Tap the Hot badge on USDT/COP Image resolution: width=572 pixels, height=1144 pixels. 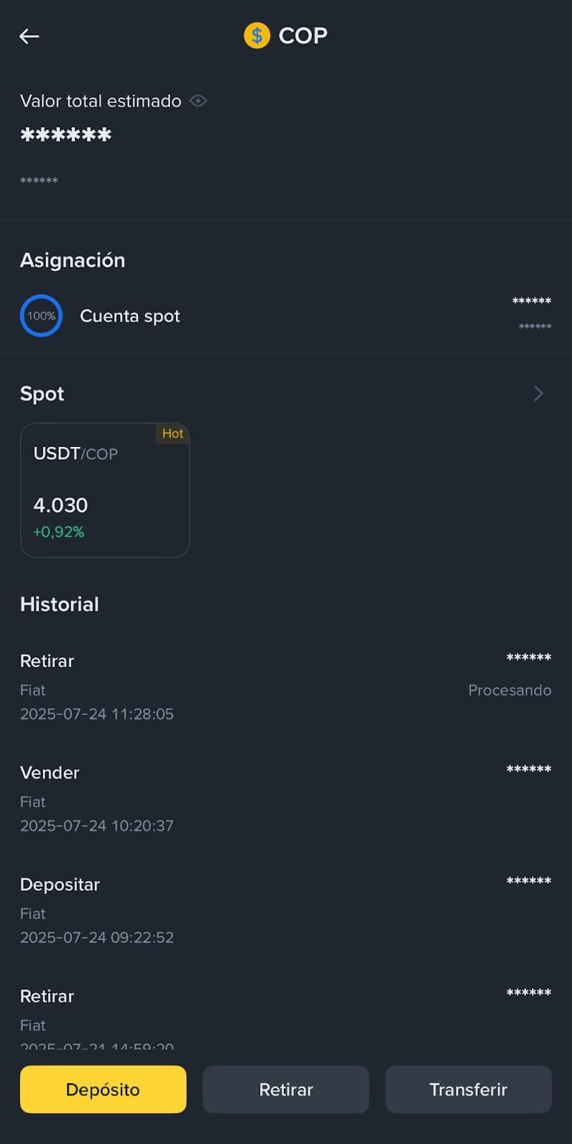coord(172,433)
